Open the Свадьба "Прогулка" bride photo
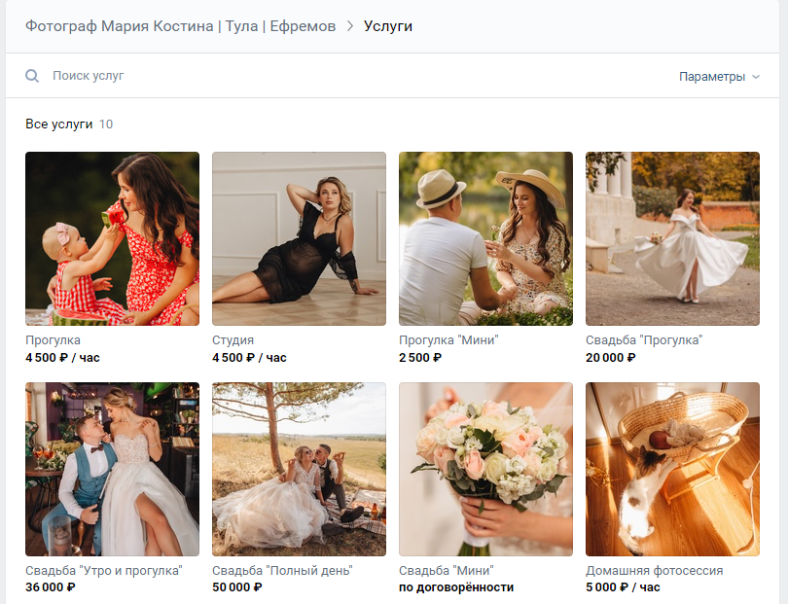The image size is (788, 604). point(672,238)
